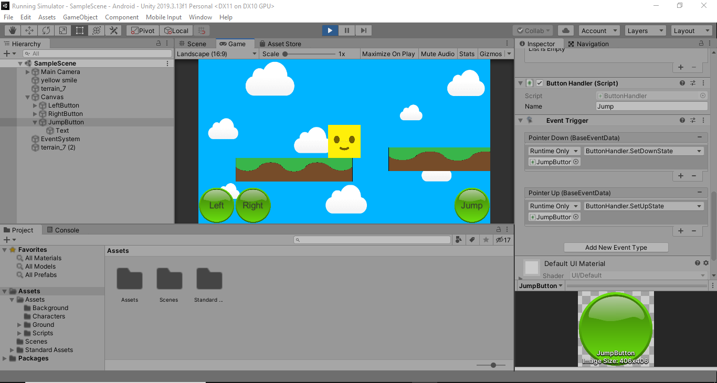Select the Rotate tool
Viewport: 717px width, 383px height.
(46, 30)
